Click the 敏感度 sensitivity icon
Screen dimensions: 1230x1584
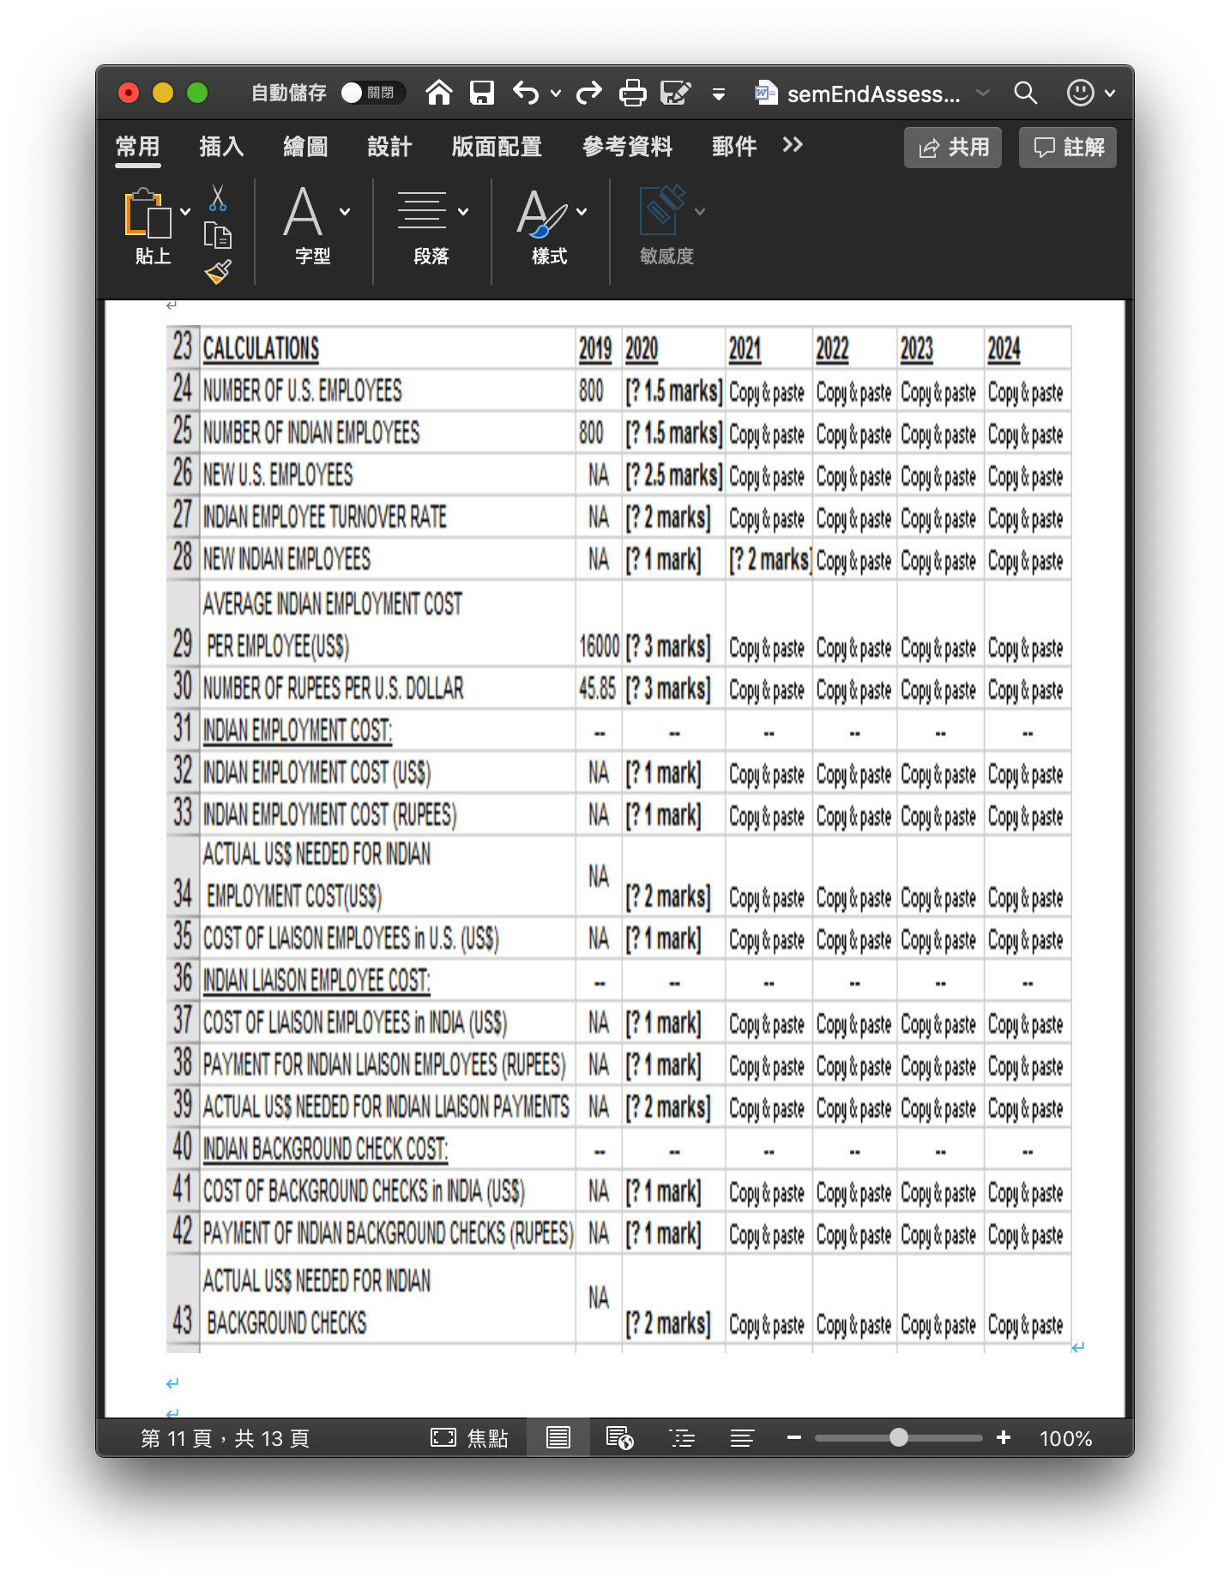click(x=663, y=210)
